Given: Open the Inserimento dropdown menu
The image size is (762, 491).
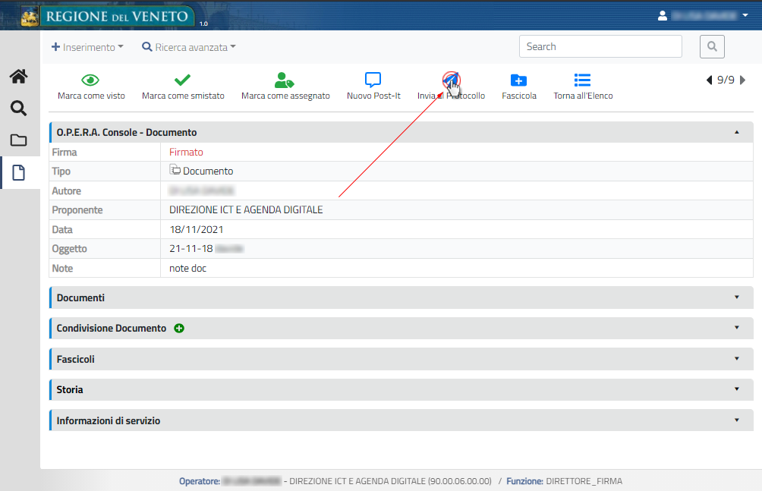Looking at the screenshot, I should point(87,47).
